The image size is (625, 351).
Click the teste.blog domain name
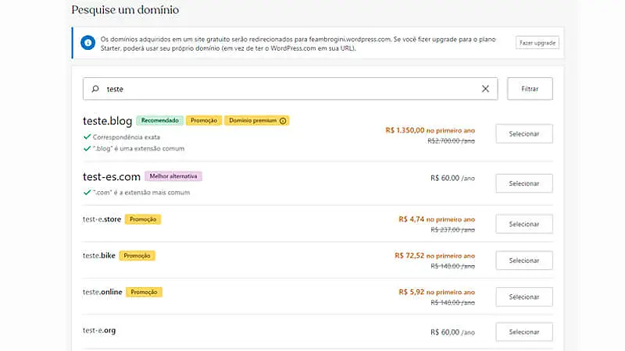107,121
